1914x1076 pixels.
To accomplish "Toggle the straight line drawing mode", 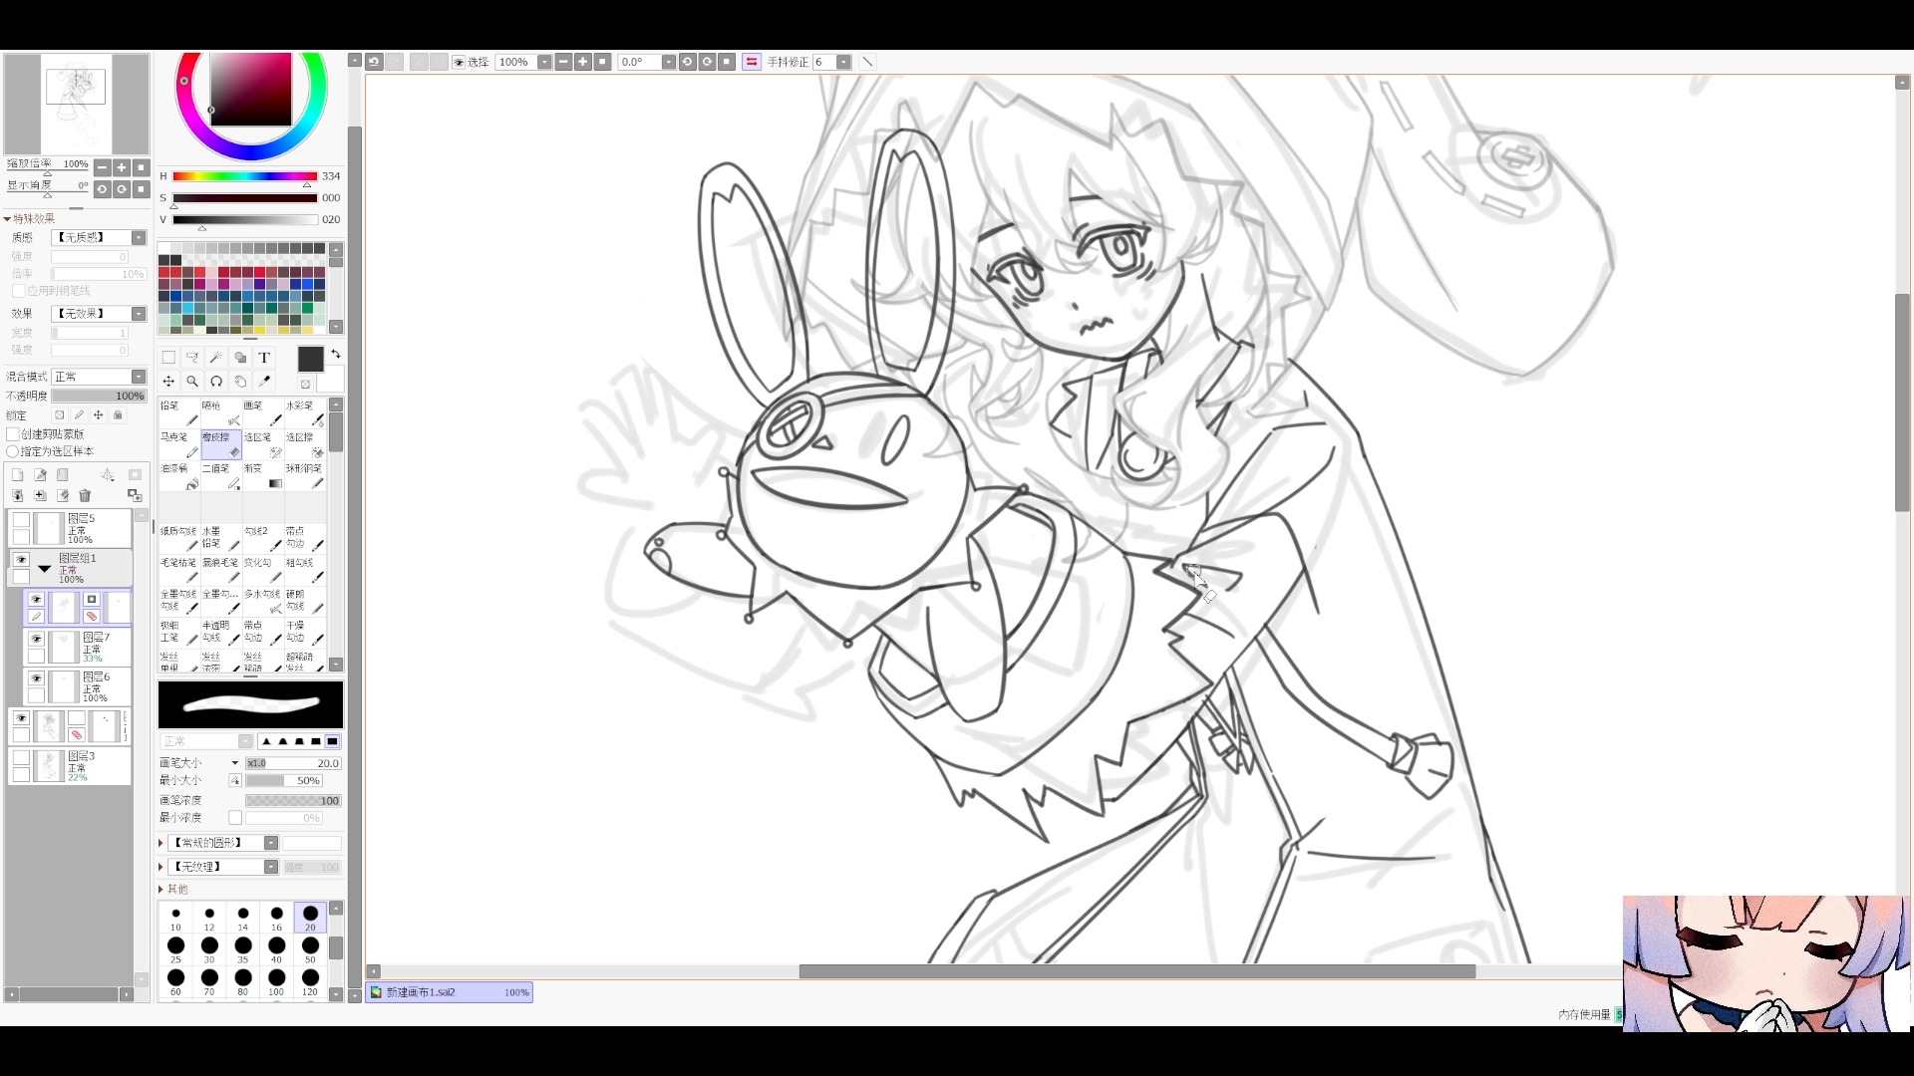I will coord(867,62).
